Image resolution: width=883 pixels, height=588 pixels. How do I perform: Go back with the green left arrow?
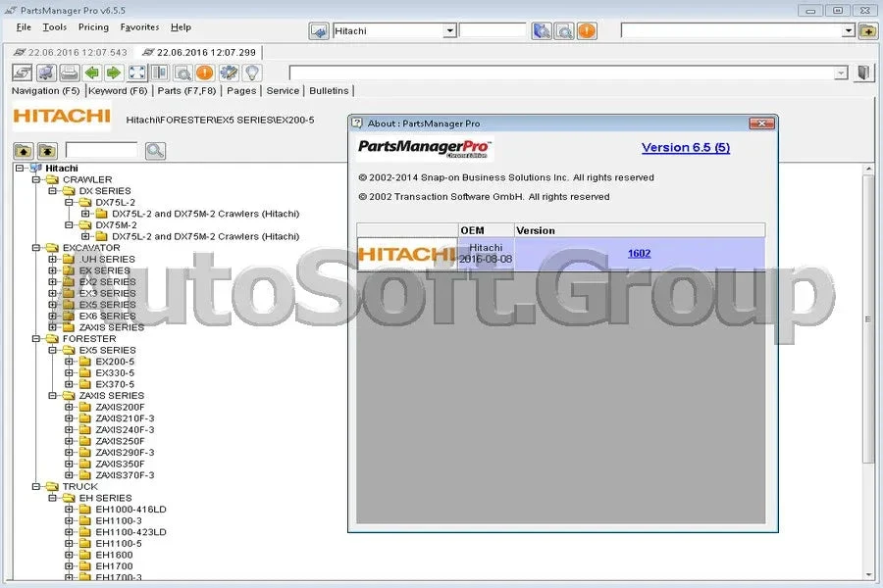pyautogui.click(x=92, y=73)
